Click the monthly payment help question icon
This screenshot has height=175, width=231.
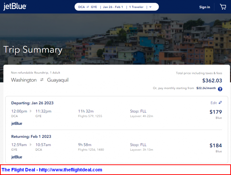coord(220,89)
